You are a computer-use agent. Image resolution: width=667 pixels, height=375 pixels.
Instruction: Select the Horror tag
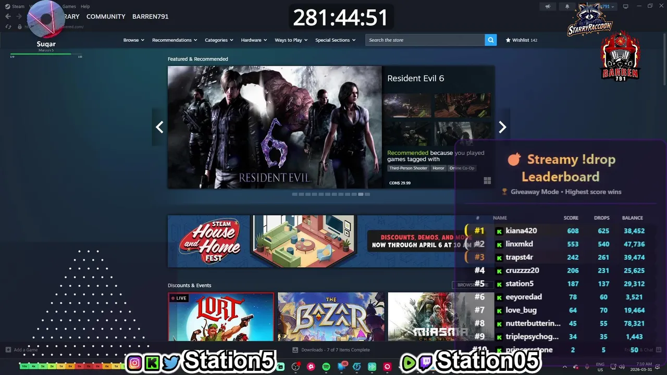[439, 168]
